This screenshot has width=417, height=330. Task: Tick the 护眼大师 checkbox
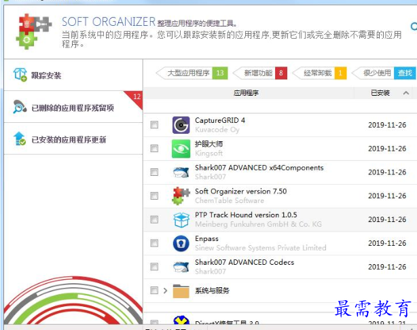(154, 149)
